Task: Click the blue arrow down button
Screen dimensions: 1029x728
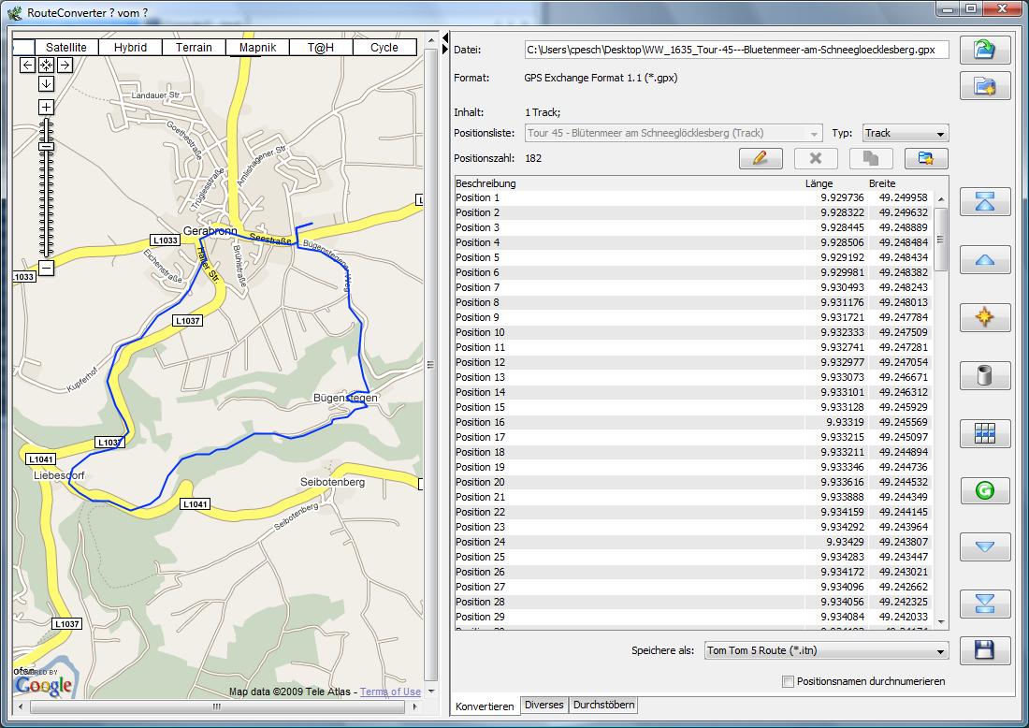Action: pos(984,546)
